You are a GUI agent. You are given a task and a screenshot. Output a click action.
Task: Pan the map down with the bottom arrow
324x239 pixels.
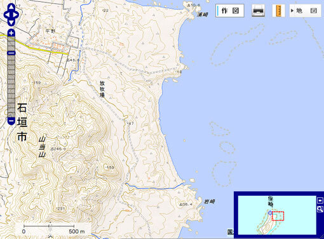tap(11, 23)
